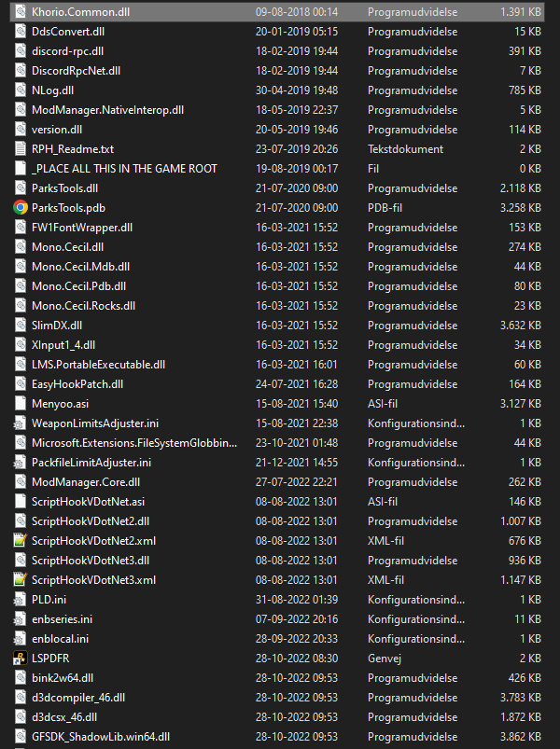This screenshot has height=749, width=560.
Task: Click the dll icon of bink2w64.dll
Action: click(x=21, y=678)
